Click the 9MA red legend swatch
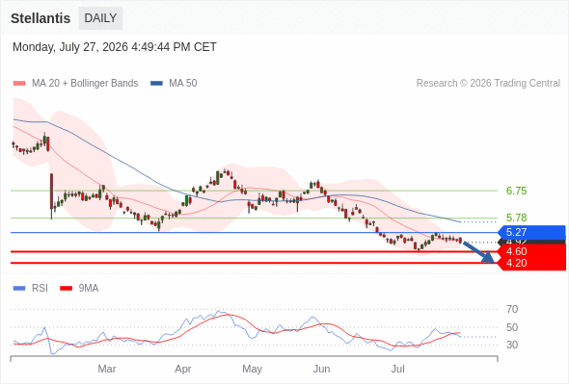 tap(66, 289)
